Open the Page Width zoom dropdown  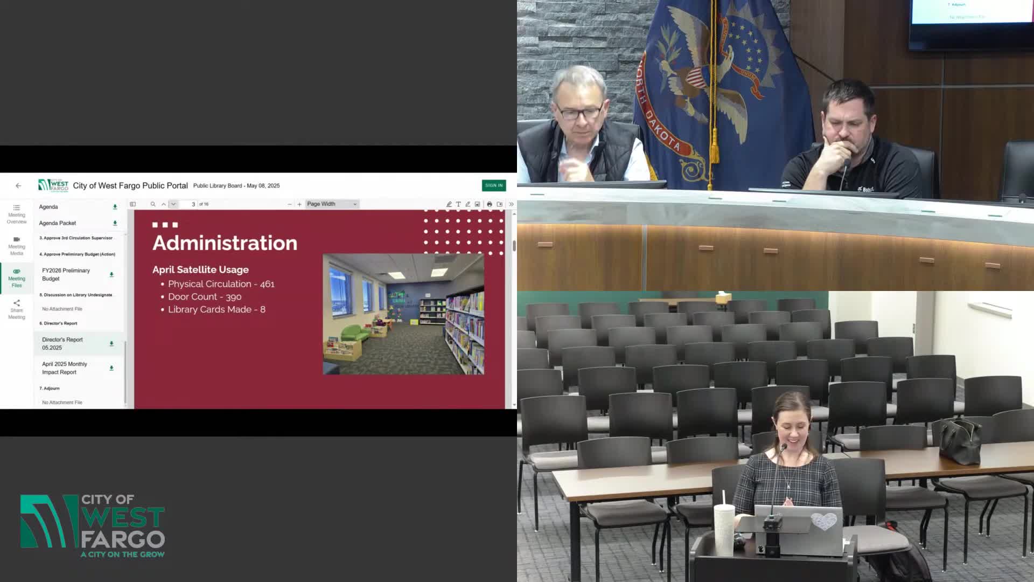pos(332,204)
